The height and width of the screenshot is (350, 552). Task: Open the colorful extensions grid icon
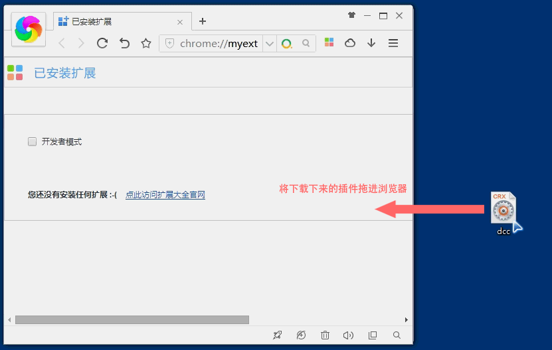pos(329,42)
